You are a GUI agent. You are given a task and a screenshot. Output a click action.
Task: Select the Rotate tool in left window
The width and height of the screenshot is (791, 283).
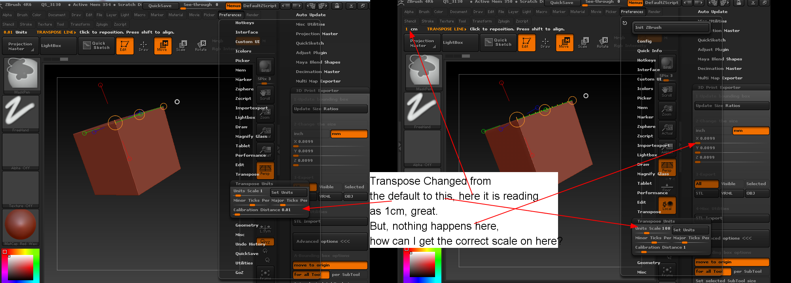[201, 46]
